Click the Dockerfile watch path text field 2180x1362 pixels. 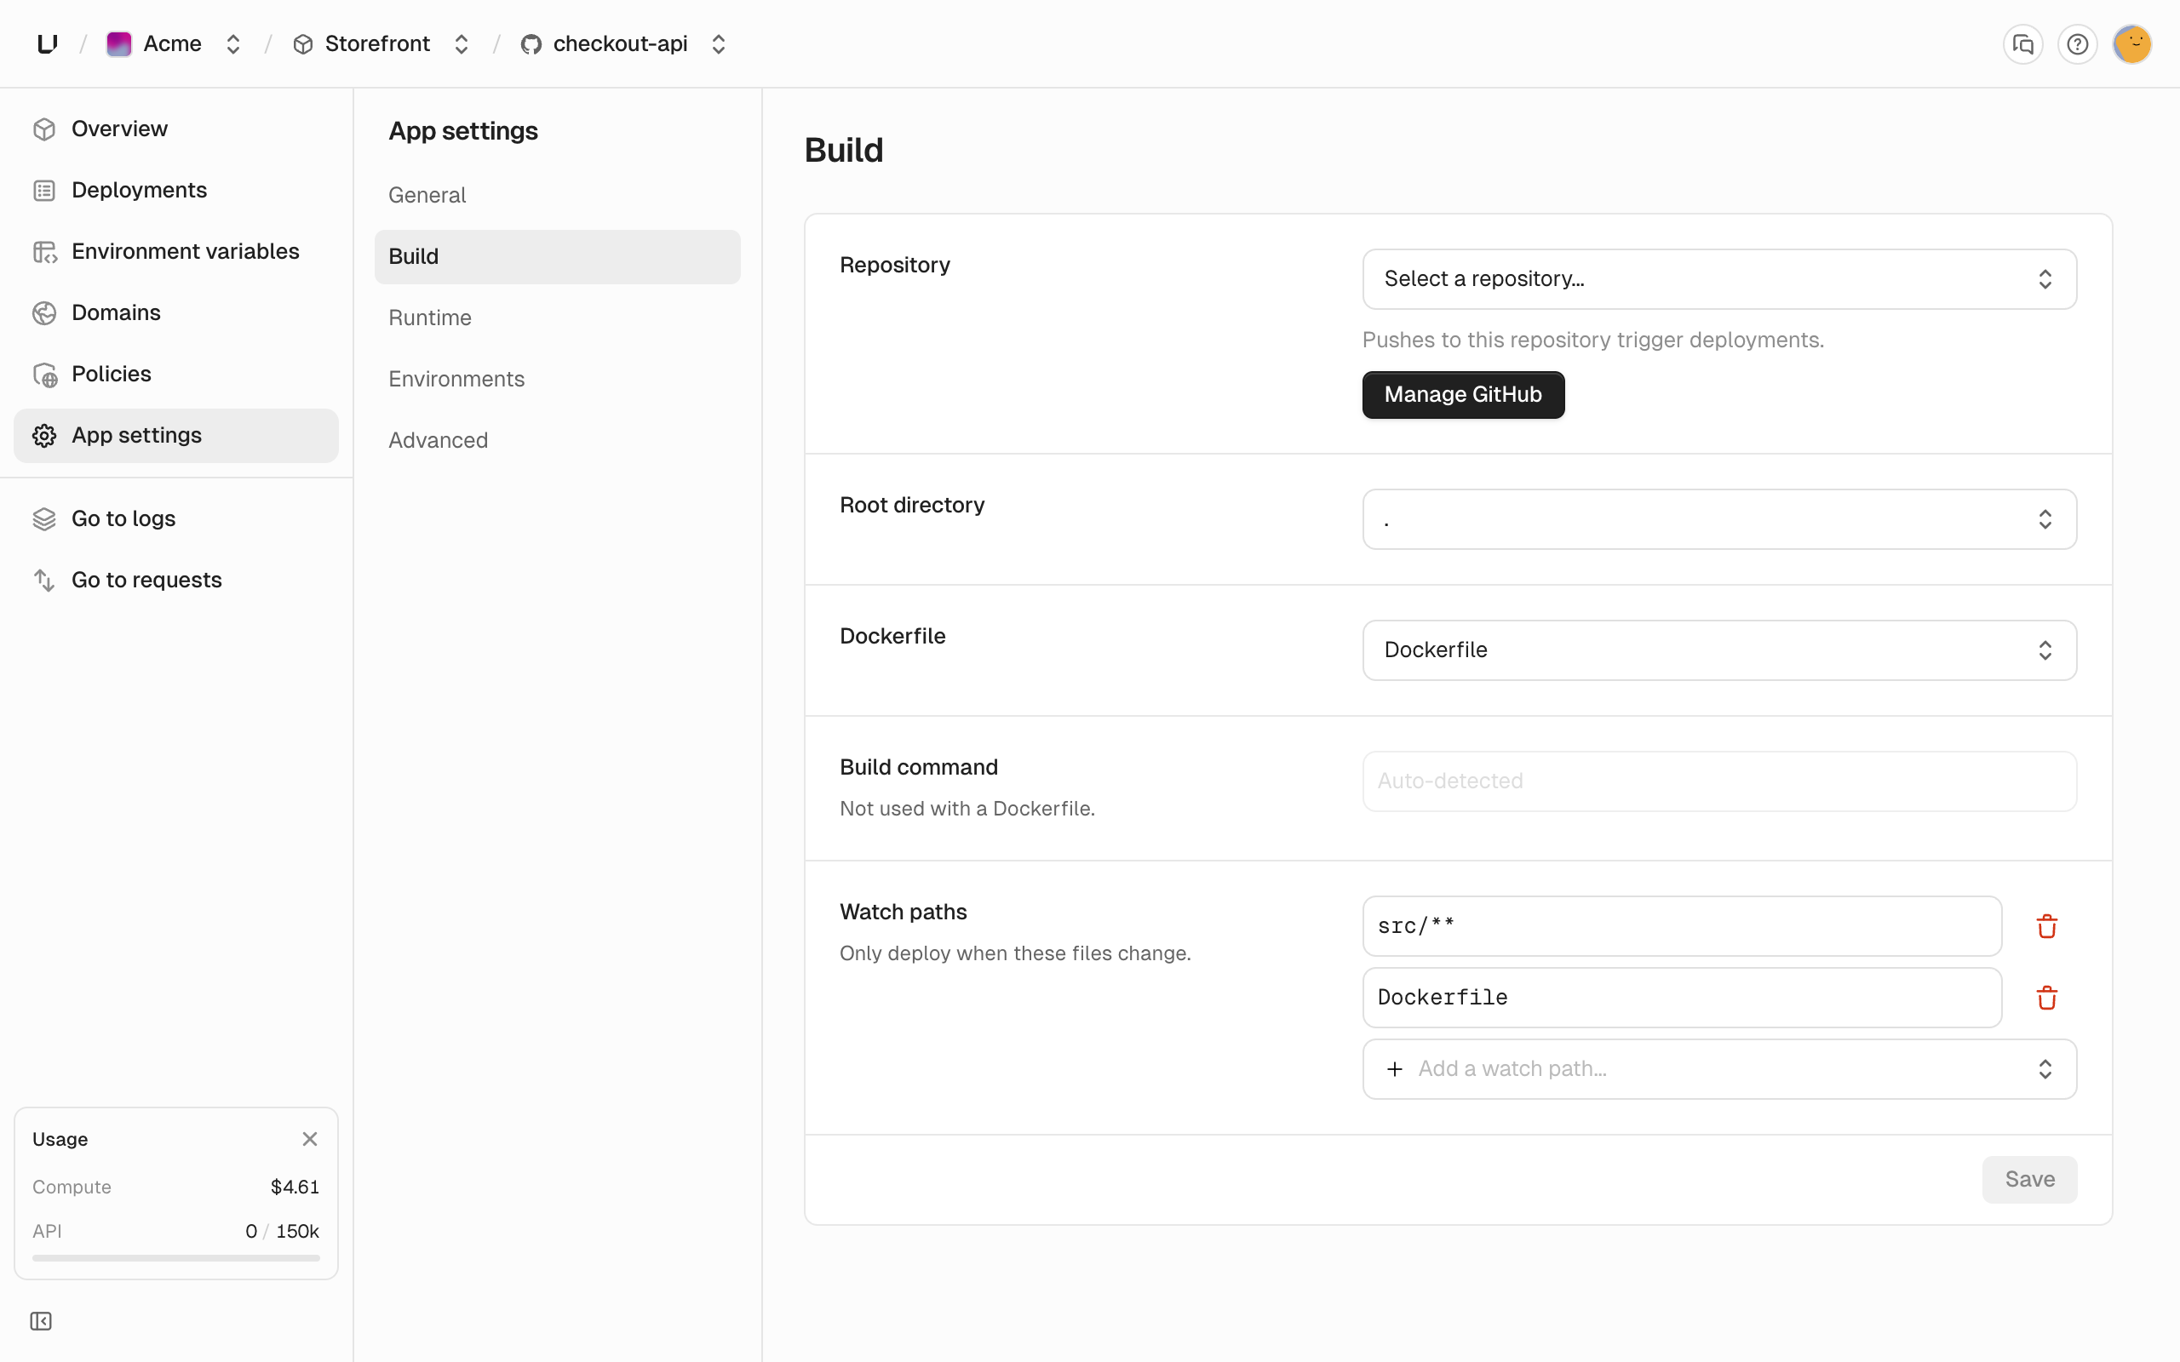pos(1681,997)
